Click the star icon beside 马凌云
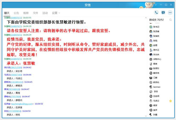This screenshot has height=120, width=176. click(x=170, y=101)
